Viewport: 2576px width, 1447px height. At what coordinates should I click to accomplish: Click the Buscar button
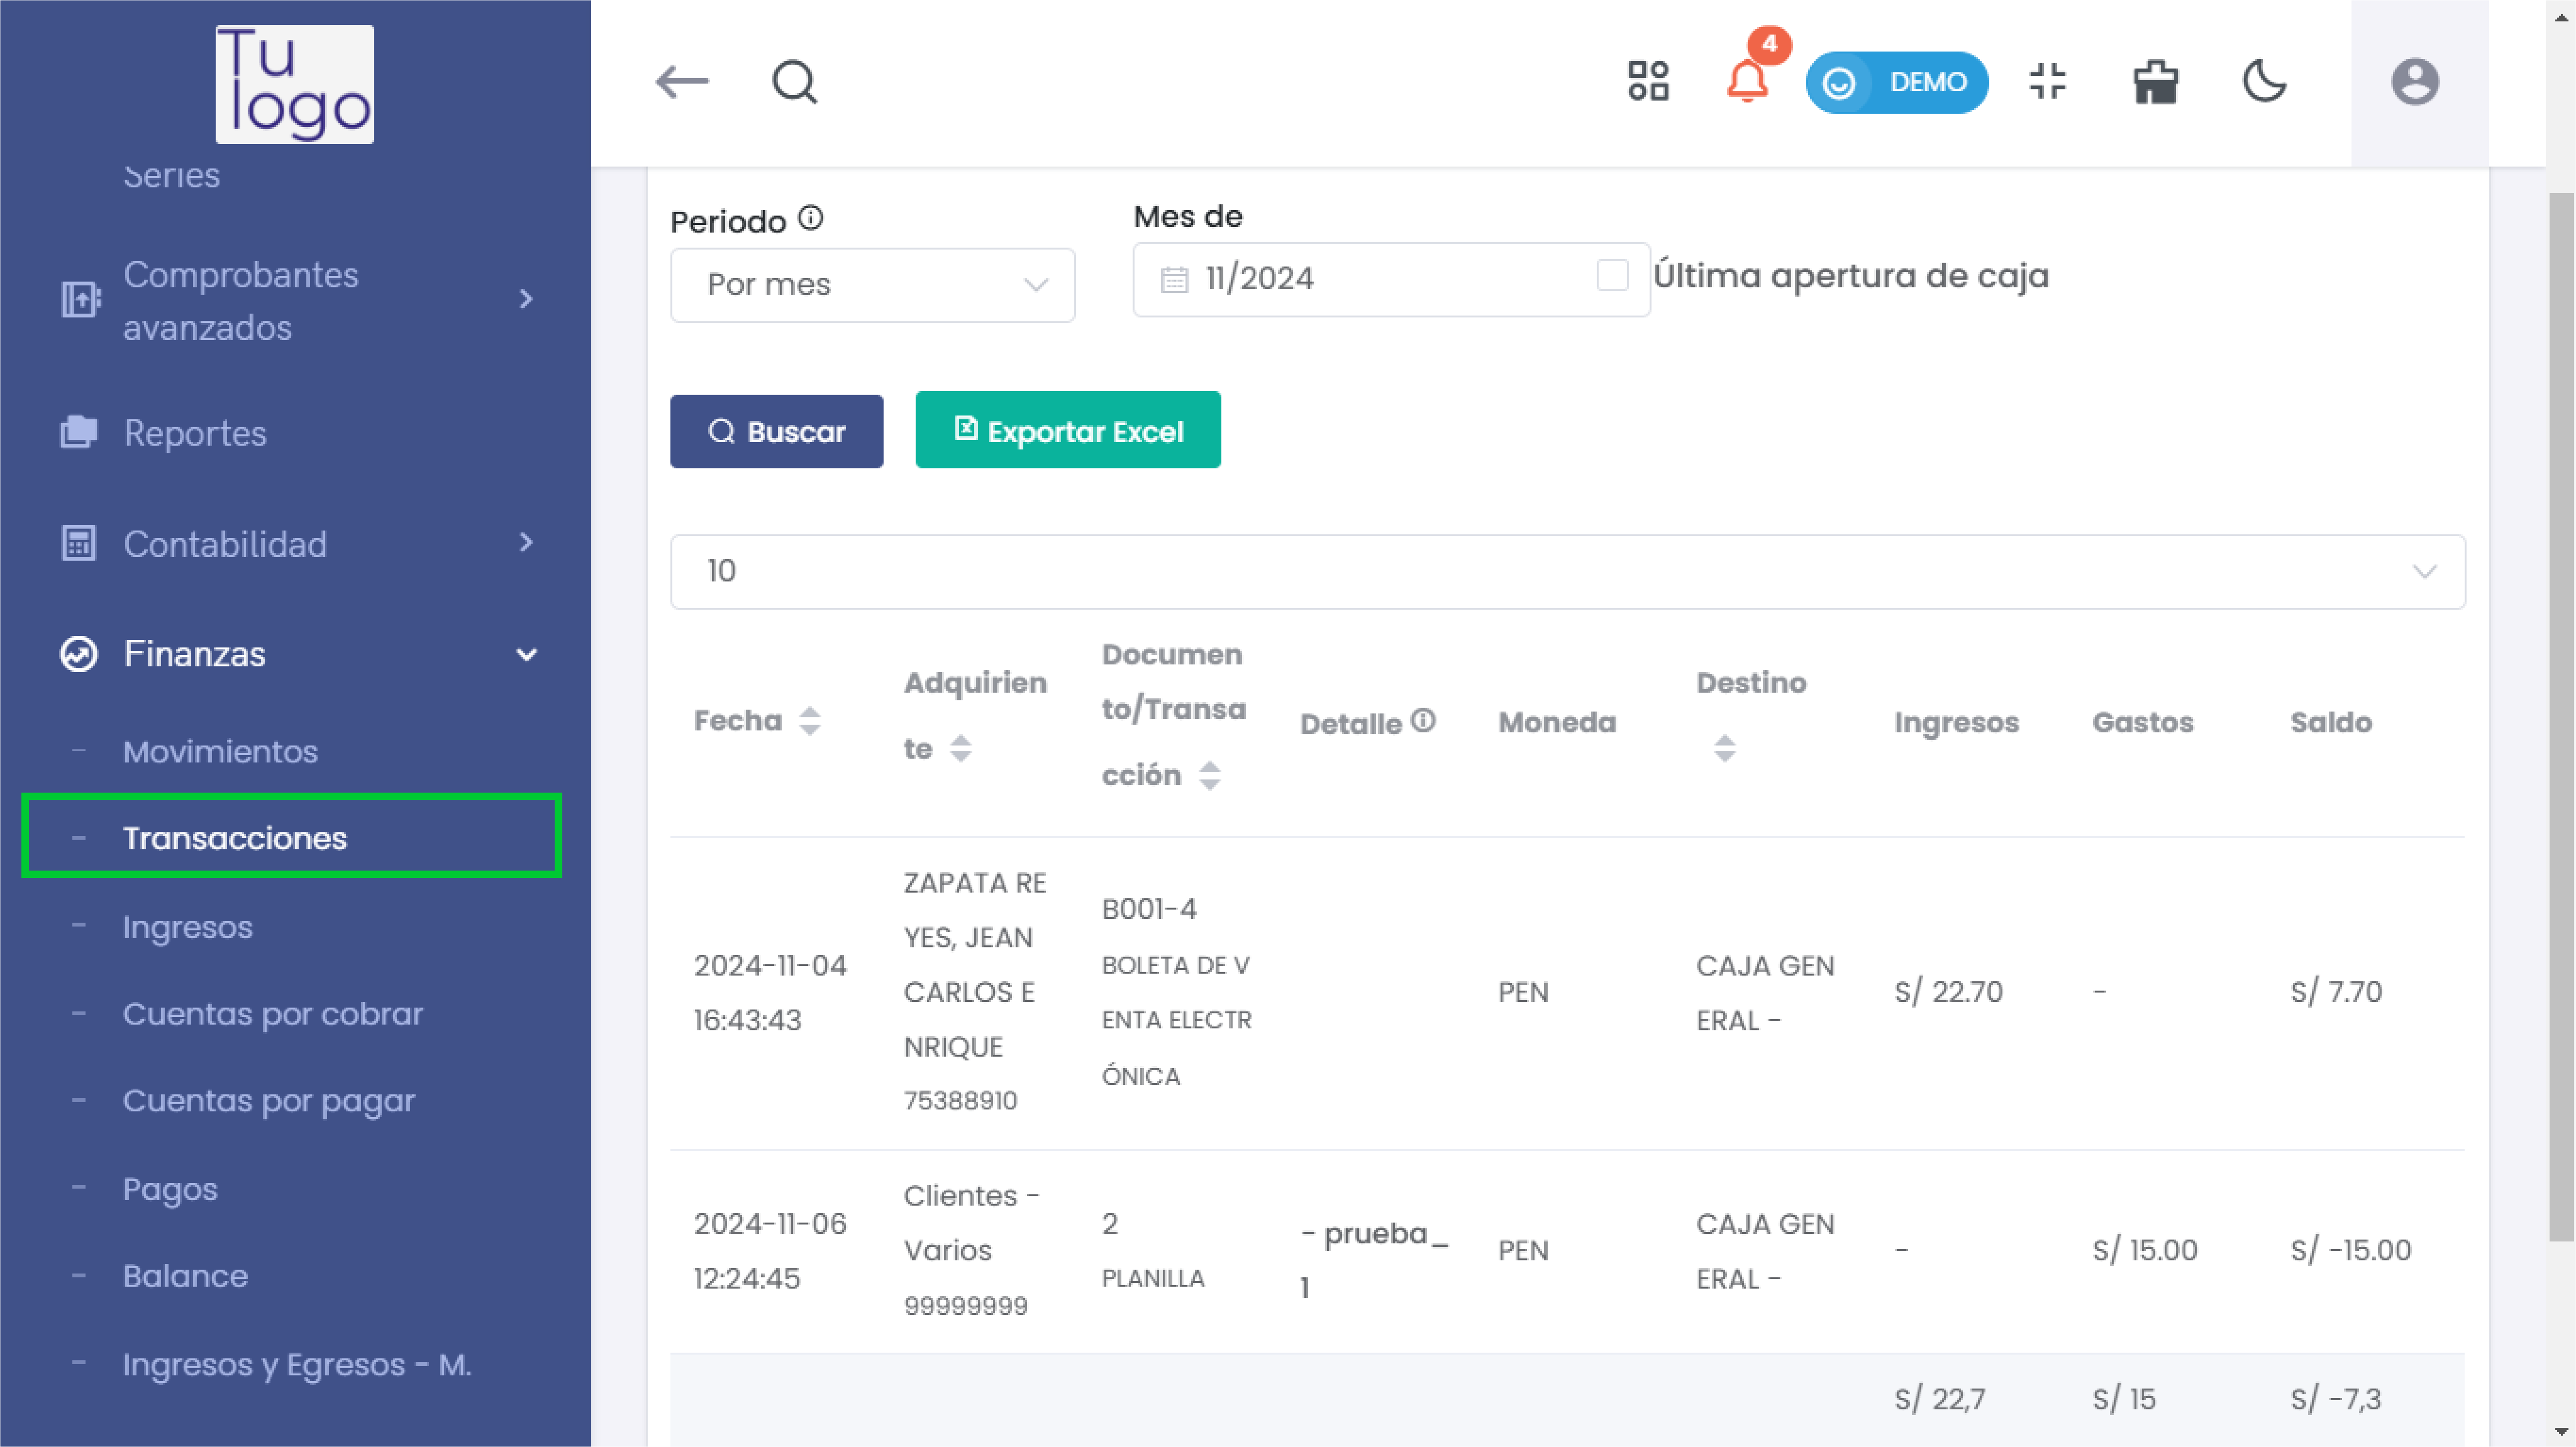pyautogui.click(x=776, y=432)
